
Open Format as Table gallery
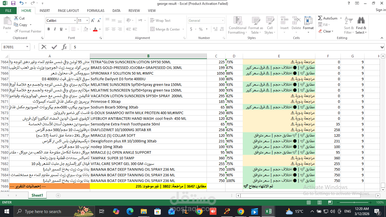pos(256,25)
